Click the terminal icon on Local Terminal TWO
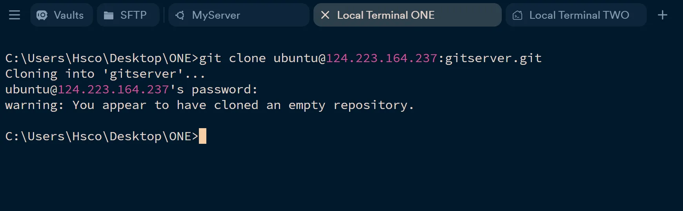Image resolution: width=683 pixels, height=211 pixels. coord(517,15)
